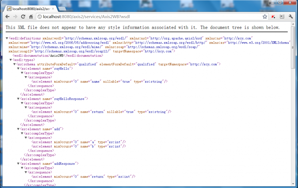This screenshot has height=188, width=298.
Task: Collapse the wsdl:types node
Action: [x=11, y=60]
